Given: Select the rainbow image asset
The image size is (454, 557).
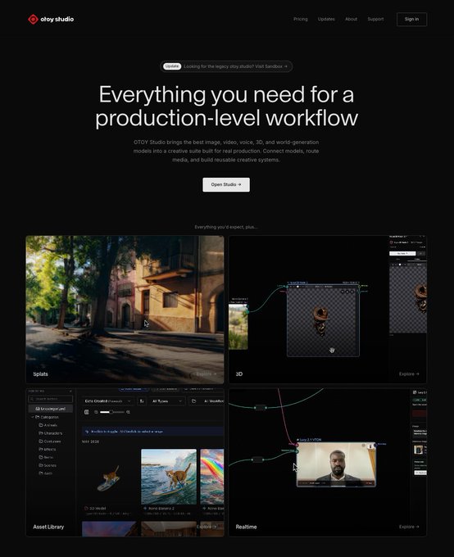Looking at the screenshot, I should pos(212,477).
